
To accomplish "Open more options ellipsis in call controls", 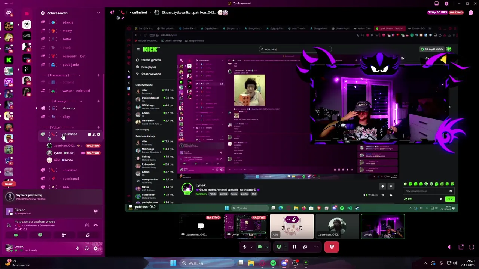I will [316, 247].
